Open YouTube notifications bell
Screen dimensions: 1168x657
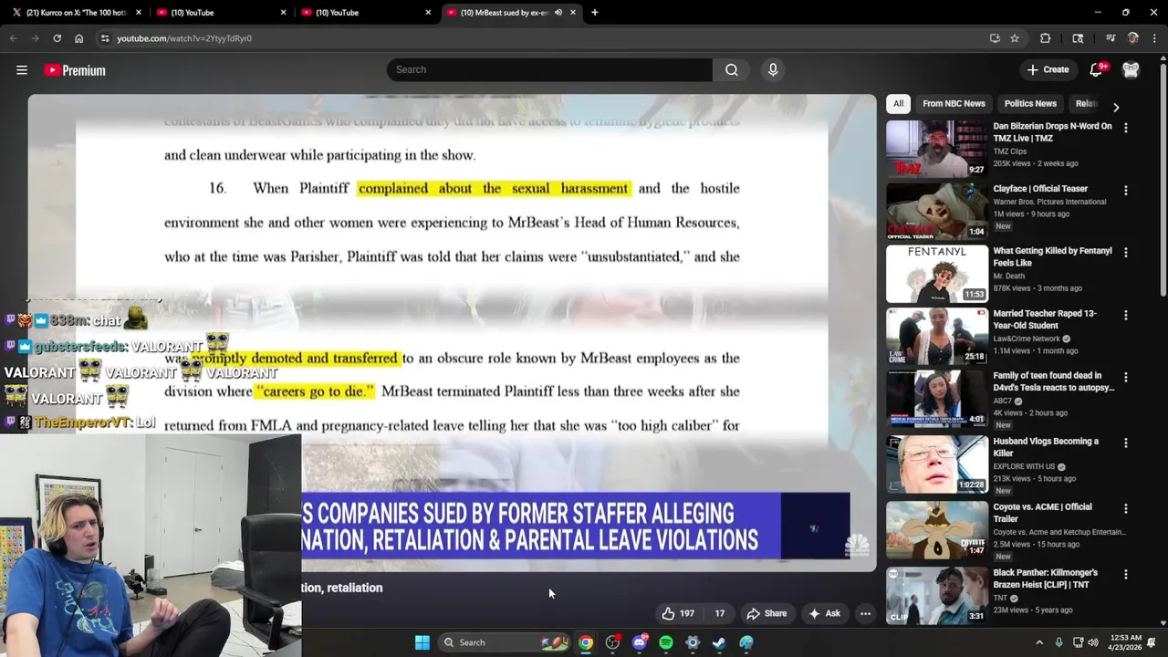(x=1096, y=70)
